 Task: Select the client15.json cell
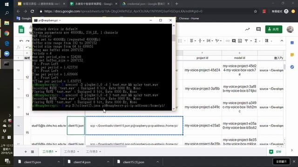[76, 126]
